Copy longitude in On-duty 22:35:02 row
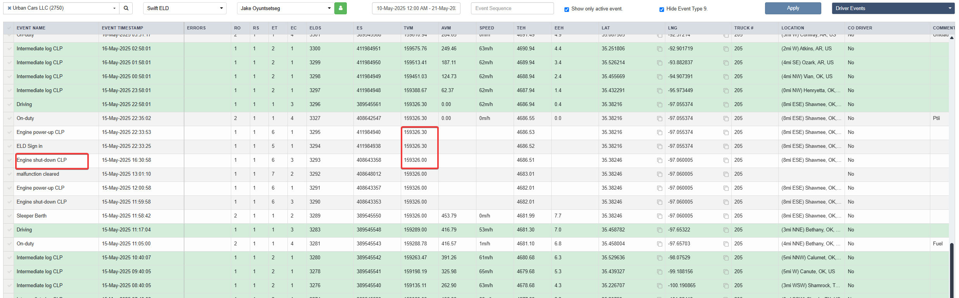The height and width of the screenshot is (298, 959). pyautogui.click(x=726, y=118)
